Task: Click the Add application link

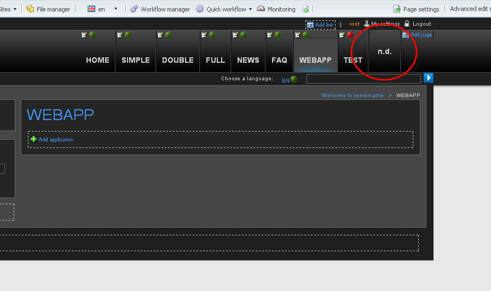Action: pos(56,140)
